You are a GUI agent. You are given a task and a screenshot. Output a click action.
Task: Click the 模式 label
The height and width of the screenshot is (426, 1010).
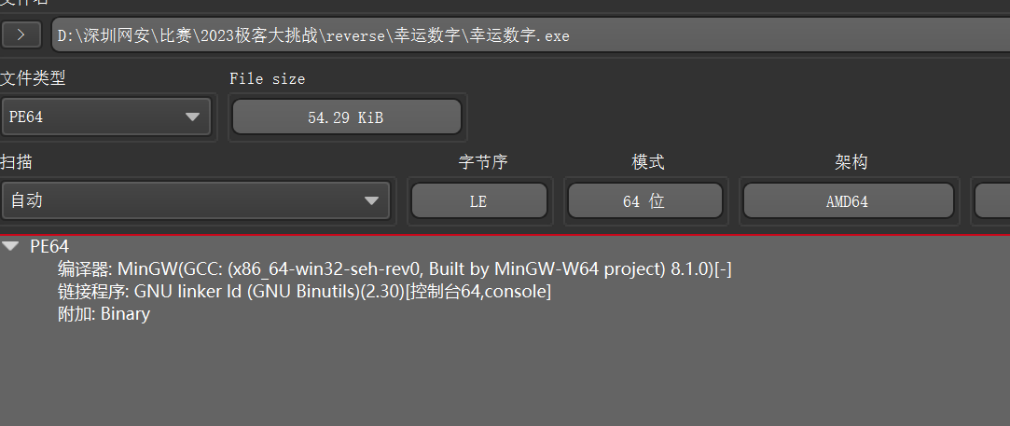pyautogui.click(x=648, y=162)
